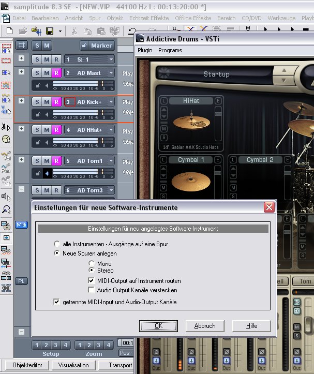Switch to the Objekteditor tab
The height and width of the screenshot is (374, 314).
(x=27, y=365)
